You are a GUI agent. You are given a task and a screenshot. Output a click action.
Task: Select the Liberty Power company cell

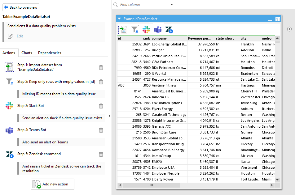pos(169,179)
